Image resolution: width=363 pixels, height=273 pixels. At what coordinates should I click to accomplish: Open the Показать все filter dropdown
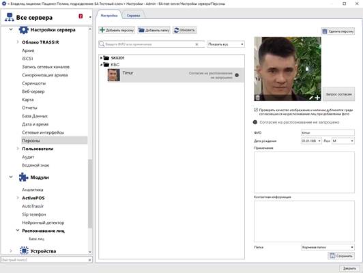(226, 44)
